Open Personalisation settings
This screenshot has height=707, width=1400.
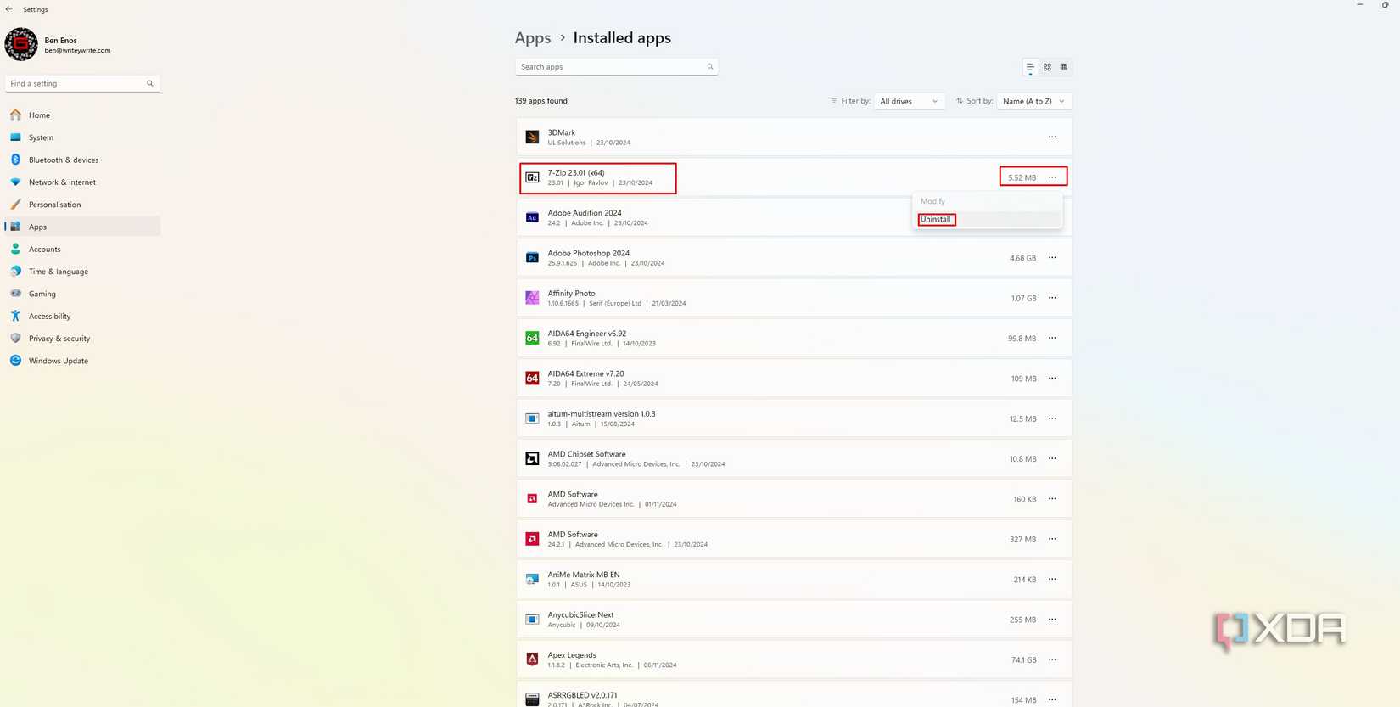pos(82,205)
